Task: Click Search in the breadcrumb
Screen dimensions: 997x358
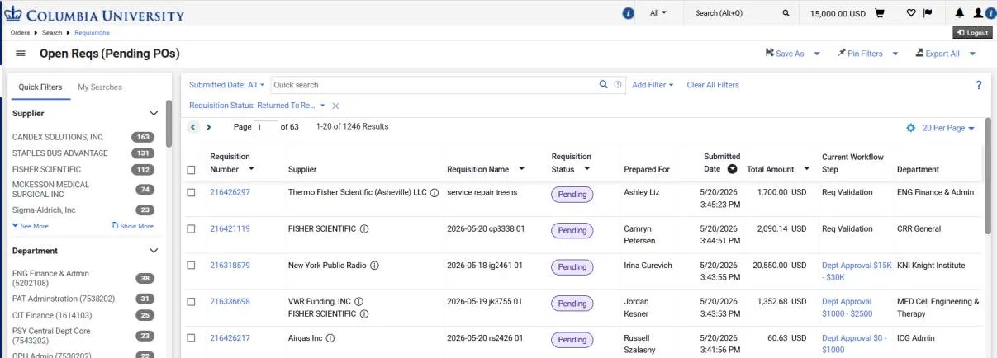Action: click(52, 33)
